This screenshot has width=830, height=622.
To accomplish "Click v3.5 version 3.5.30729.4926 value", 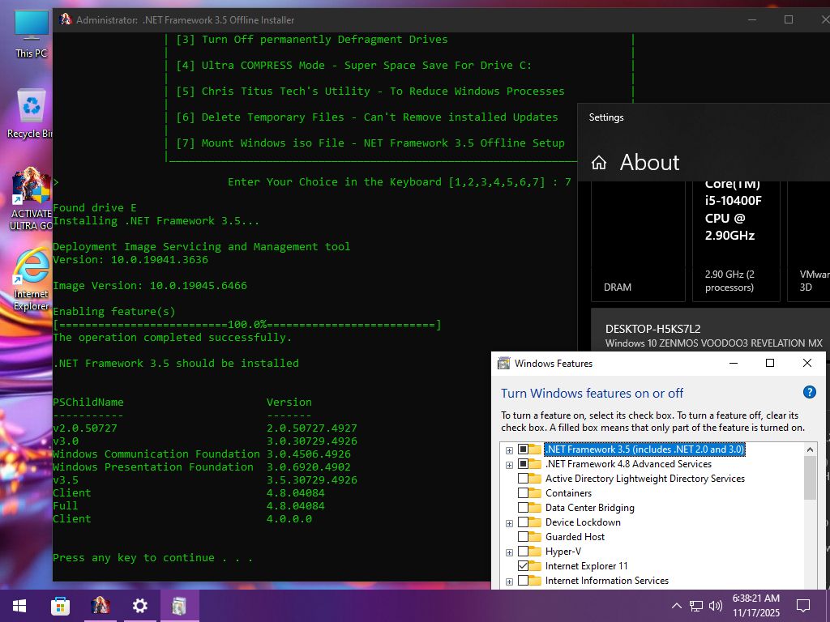I will coord(312,479).
